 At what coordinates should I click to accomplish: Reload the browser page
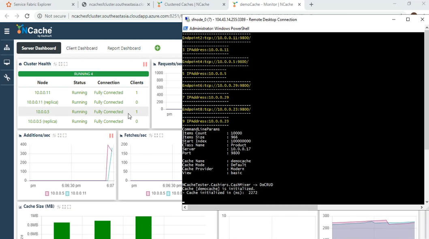[x=27, y=16]
